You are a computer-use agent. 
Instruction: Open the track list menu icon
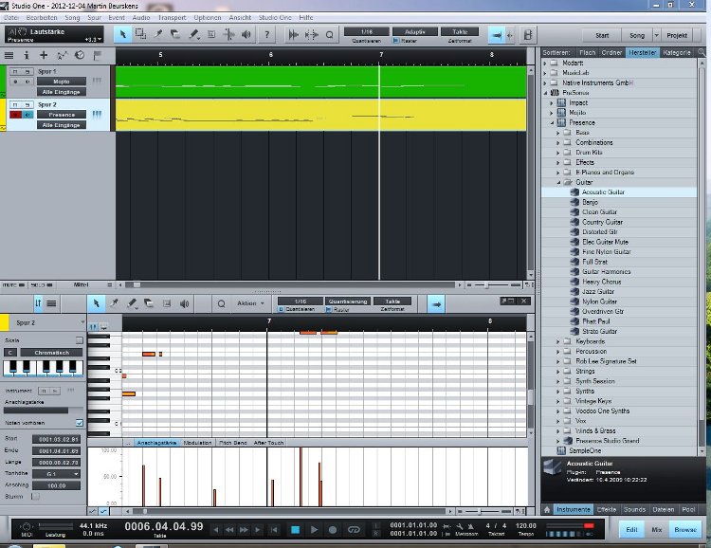tap(9, 55)
